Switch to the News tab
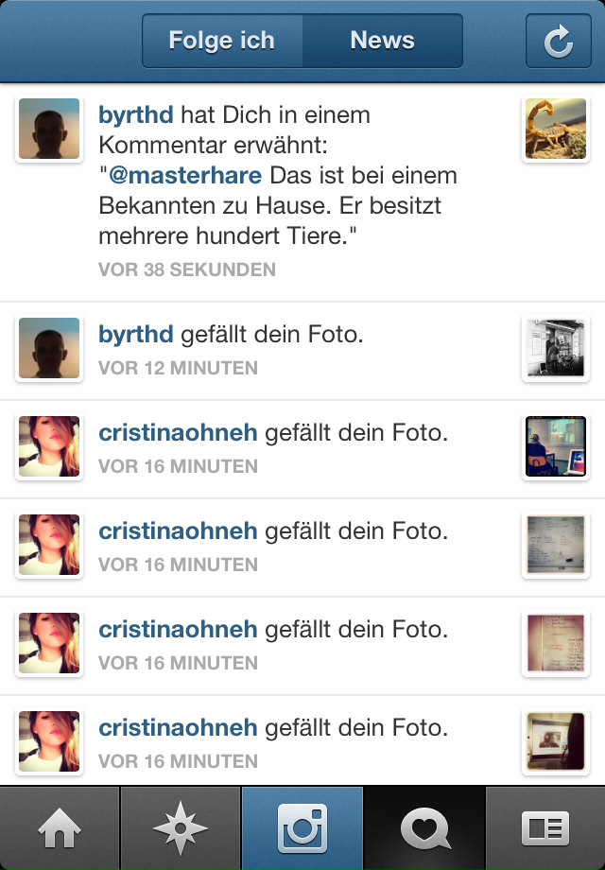This screenshot has height=870, width=605. pos(383,41)
